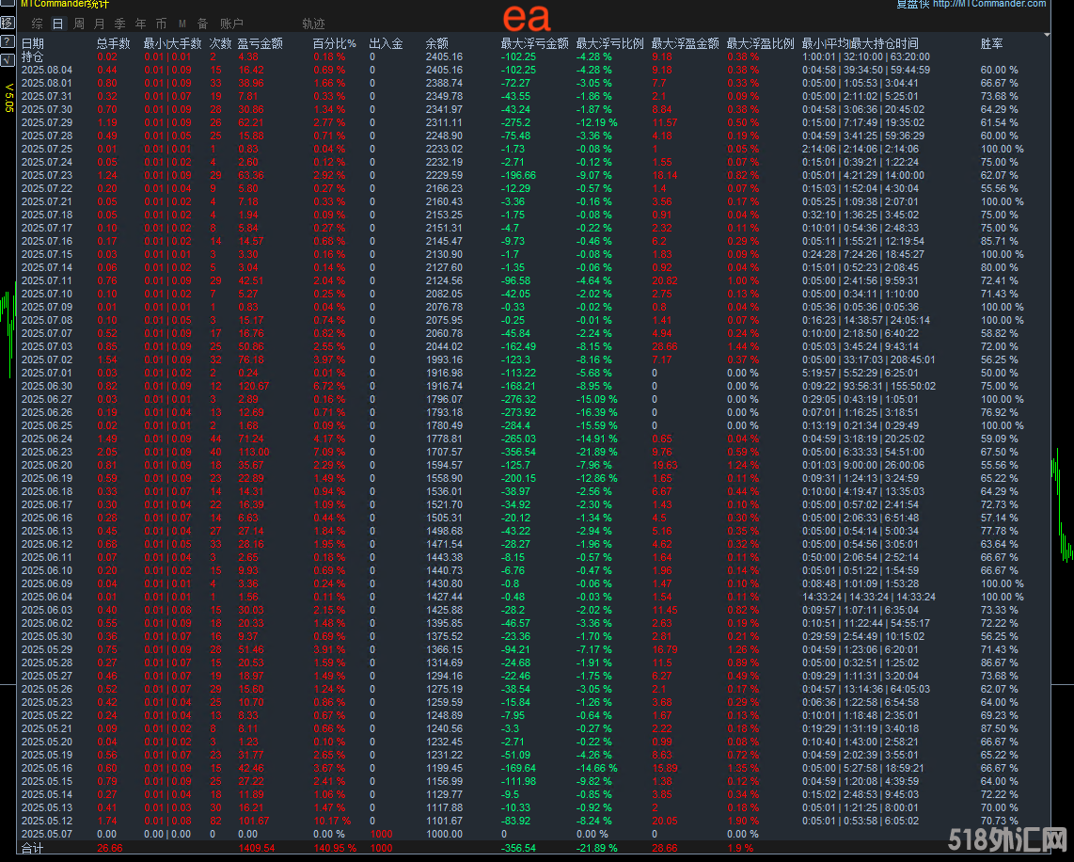Open the 季 quarterly statistics tab
1074x862 pixels.
pos(120,24)
